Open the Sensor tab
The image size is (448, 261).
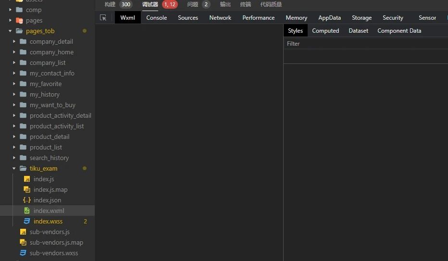tap(427, 18)
